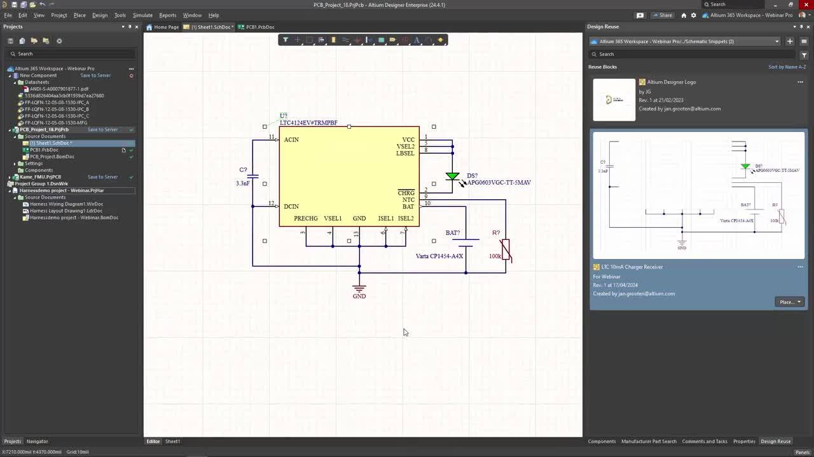
Task: Open the Simulate menu
Action: 142,15
